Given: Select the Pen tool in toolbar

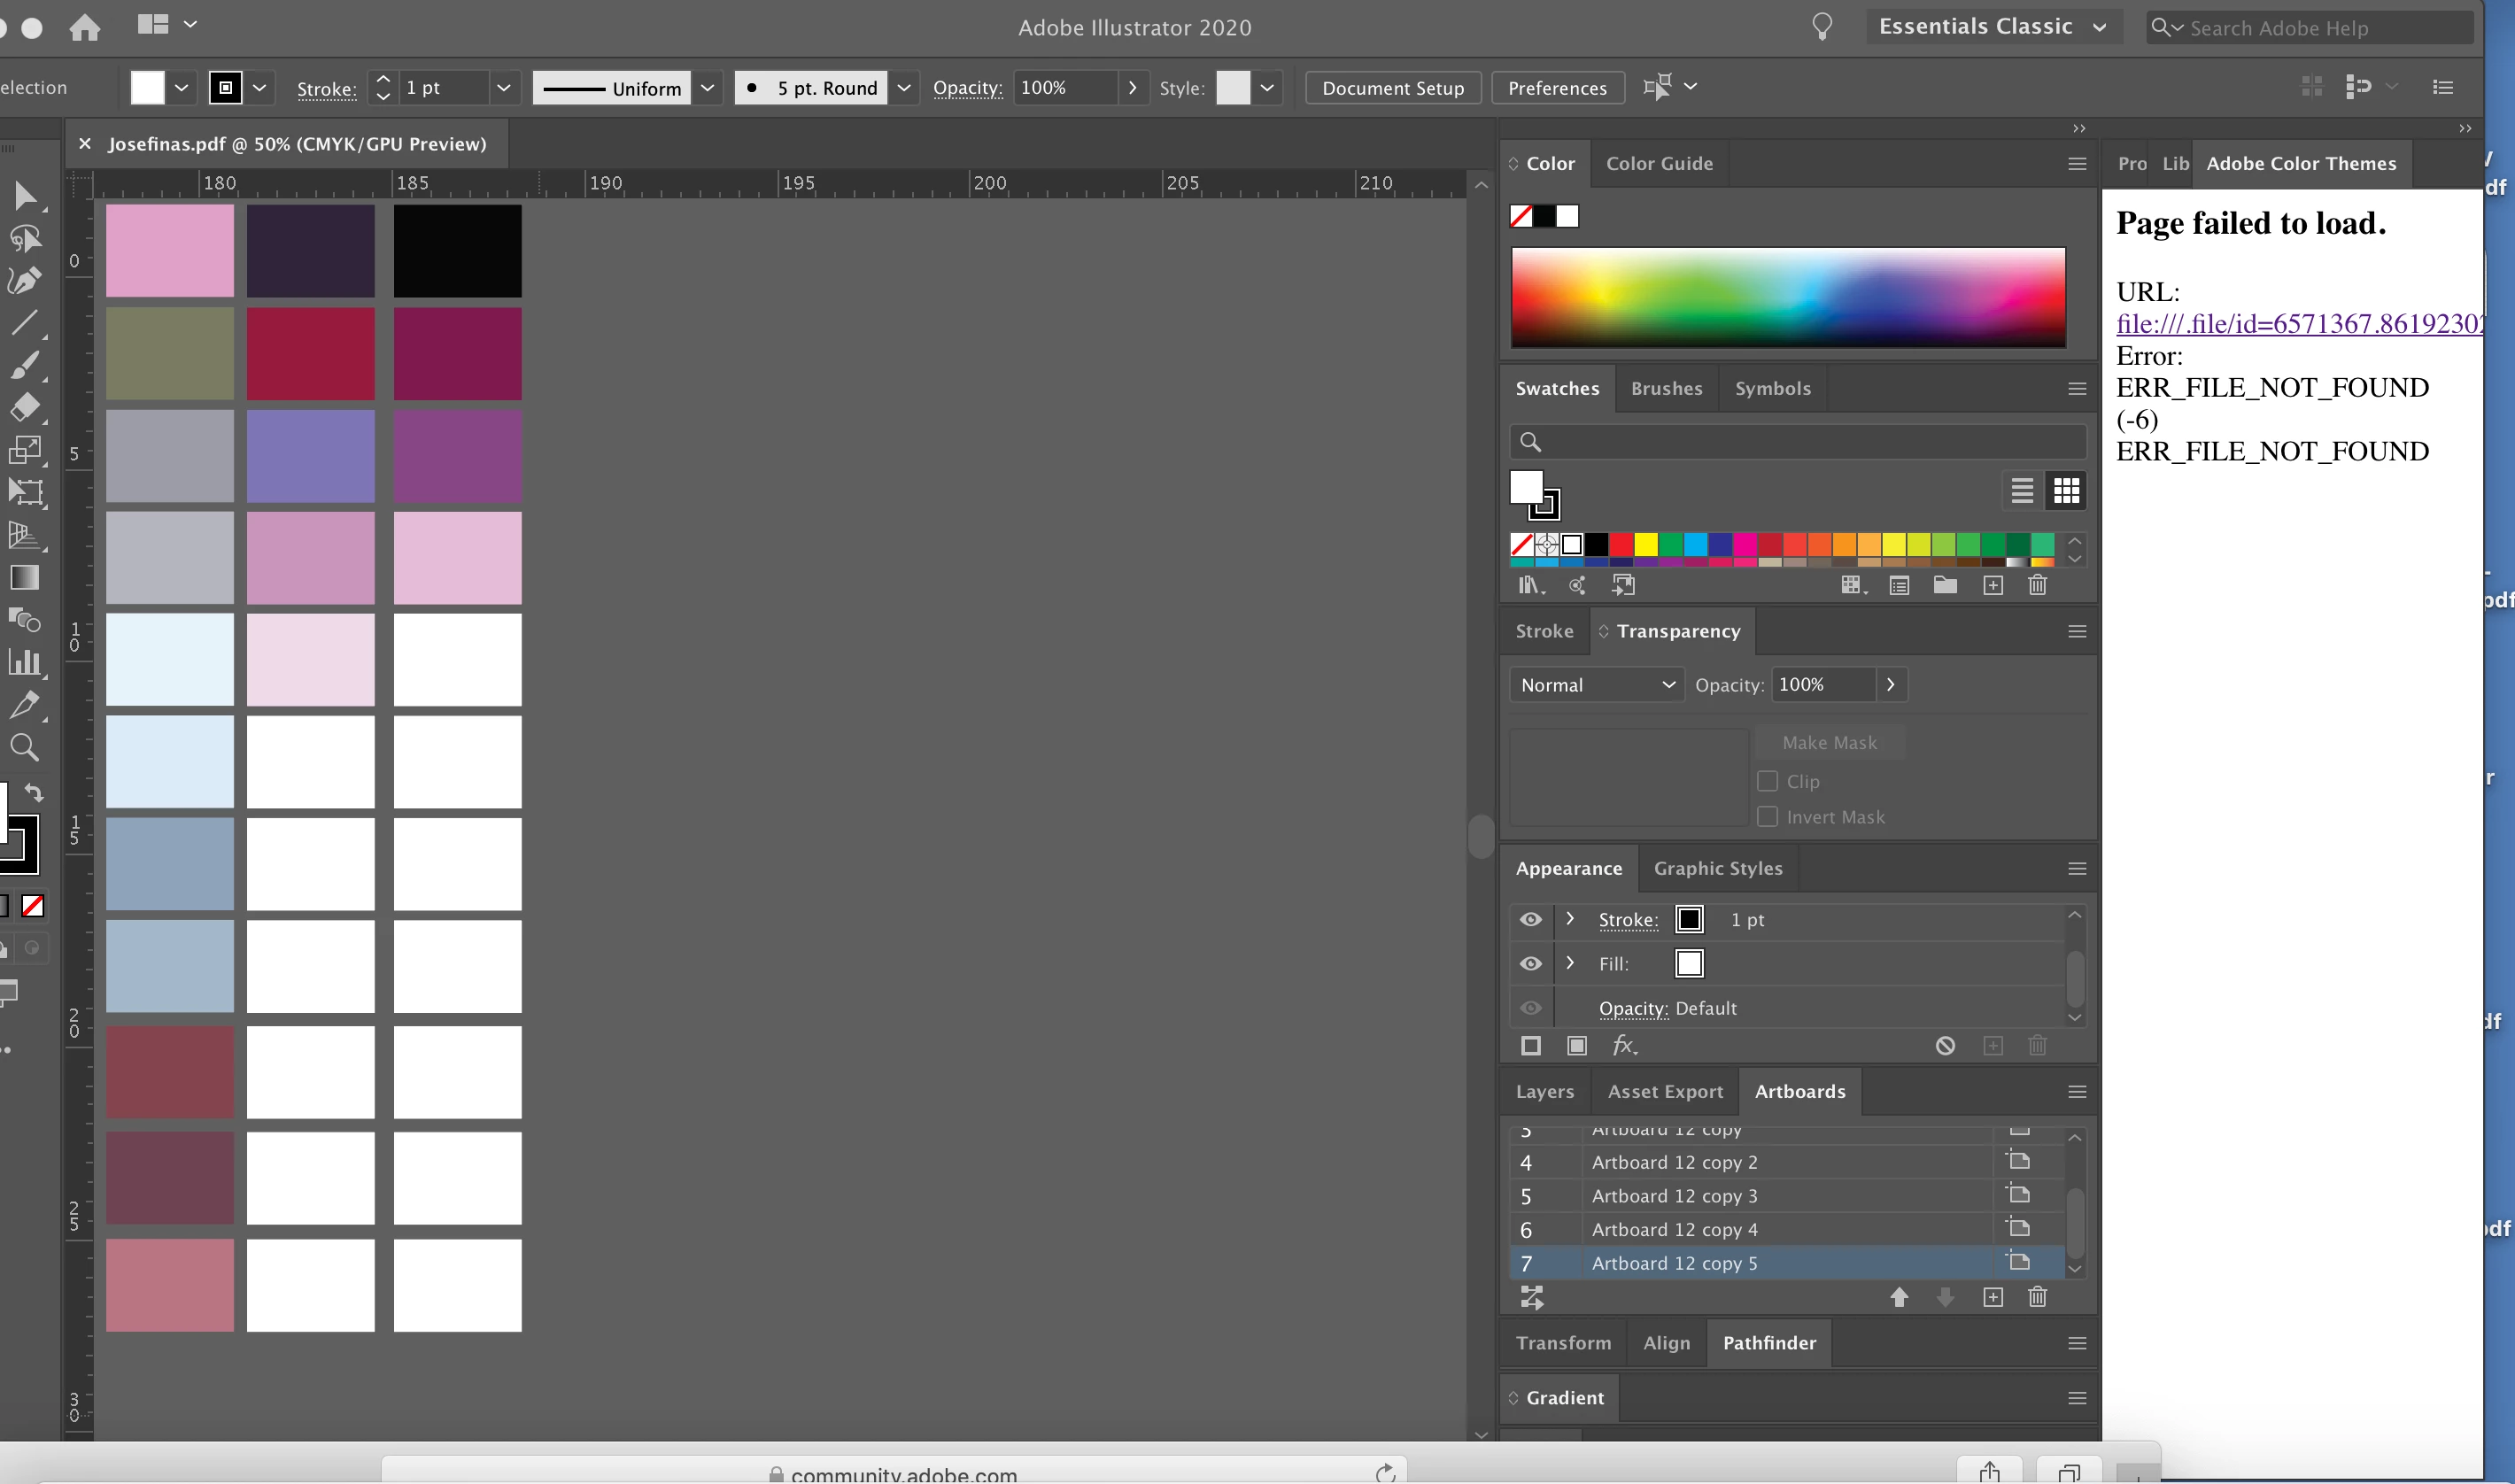Looking at the screenshot, I should tap(24, 281).
